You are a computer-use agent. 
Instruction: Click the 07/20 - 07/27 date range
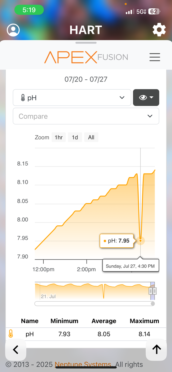coord(86,79)
